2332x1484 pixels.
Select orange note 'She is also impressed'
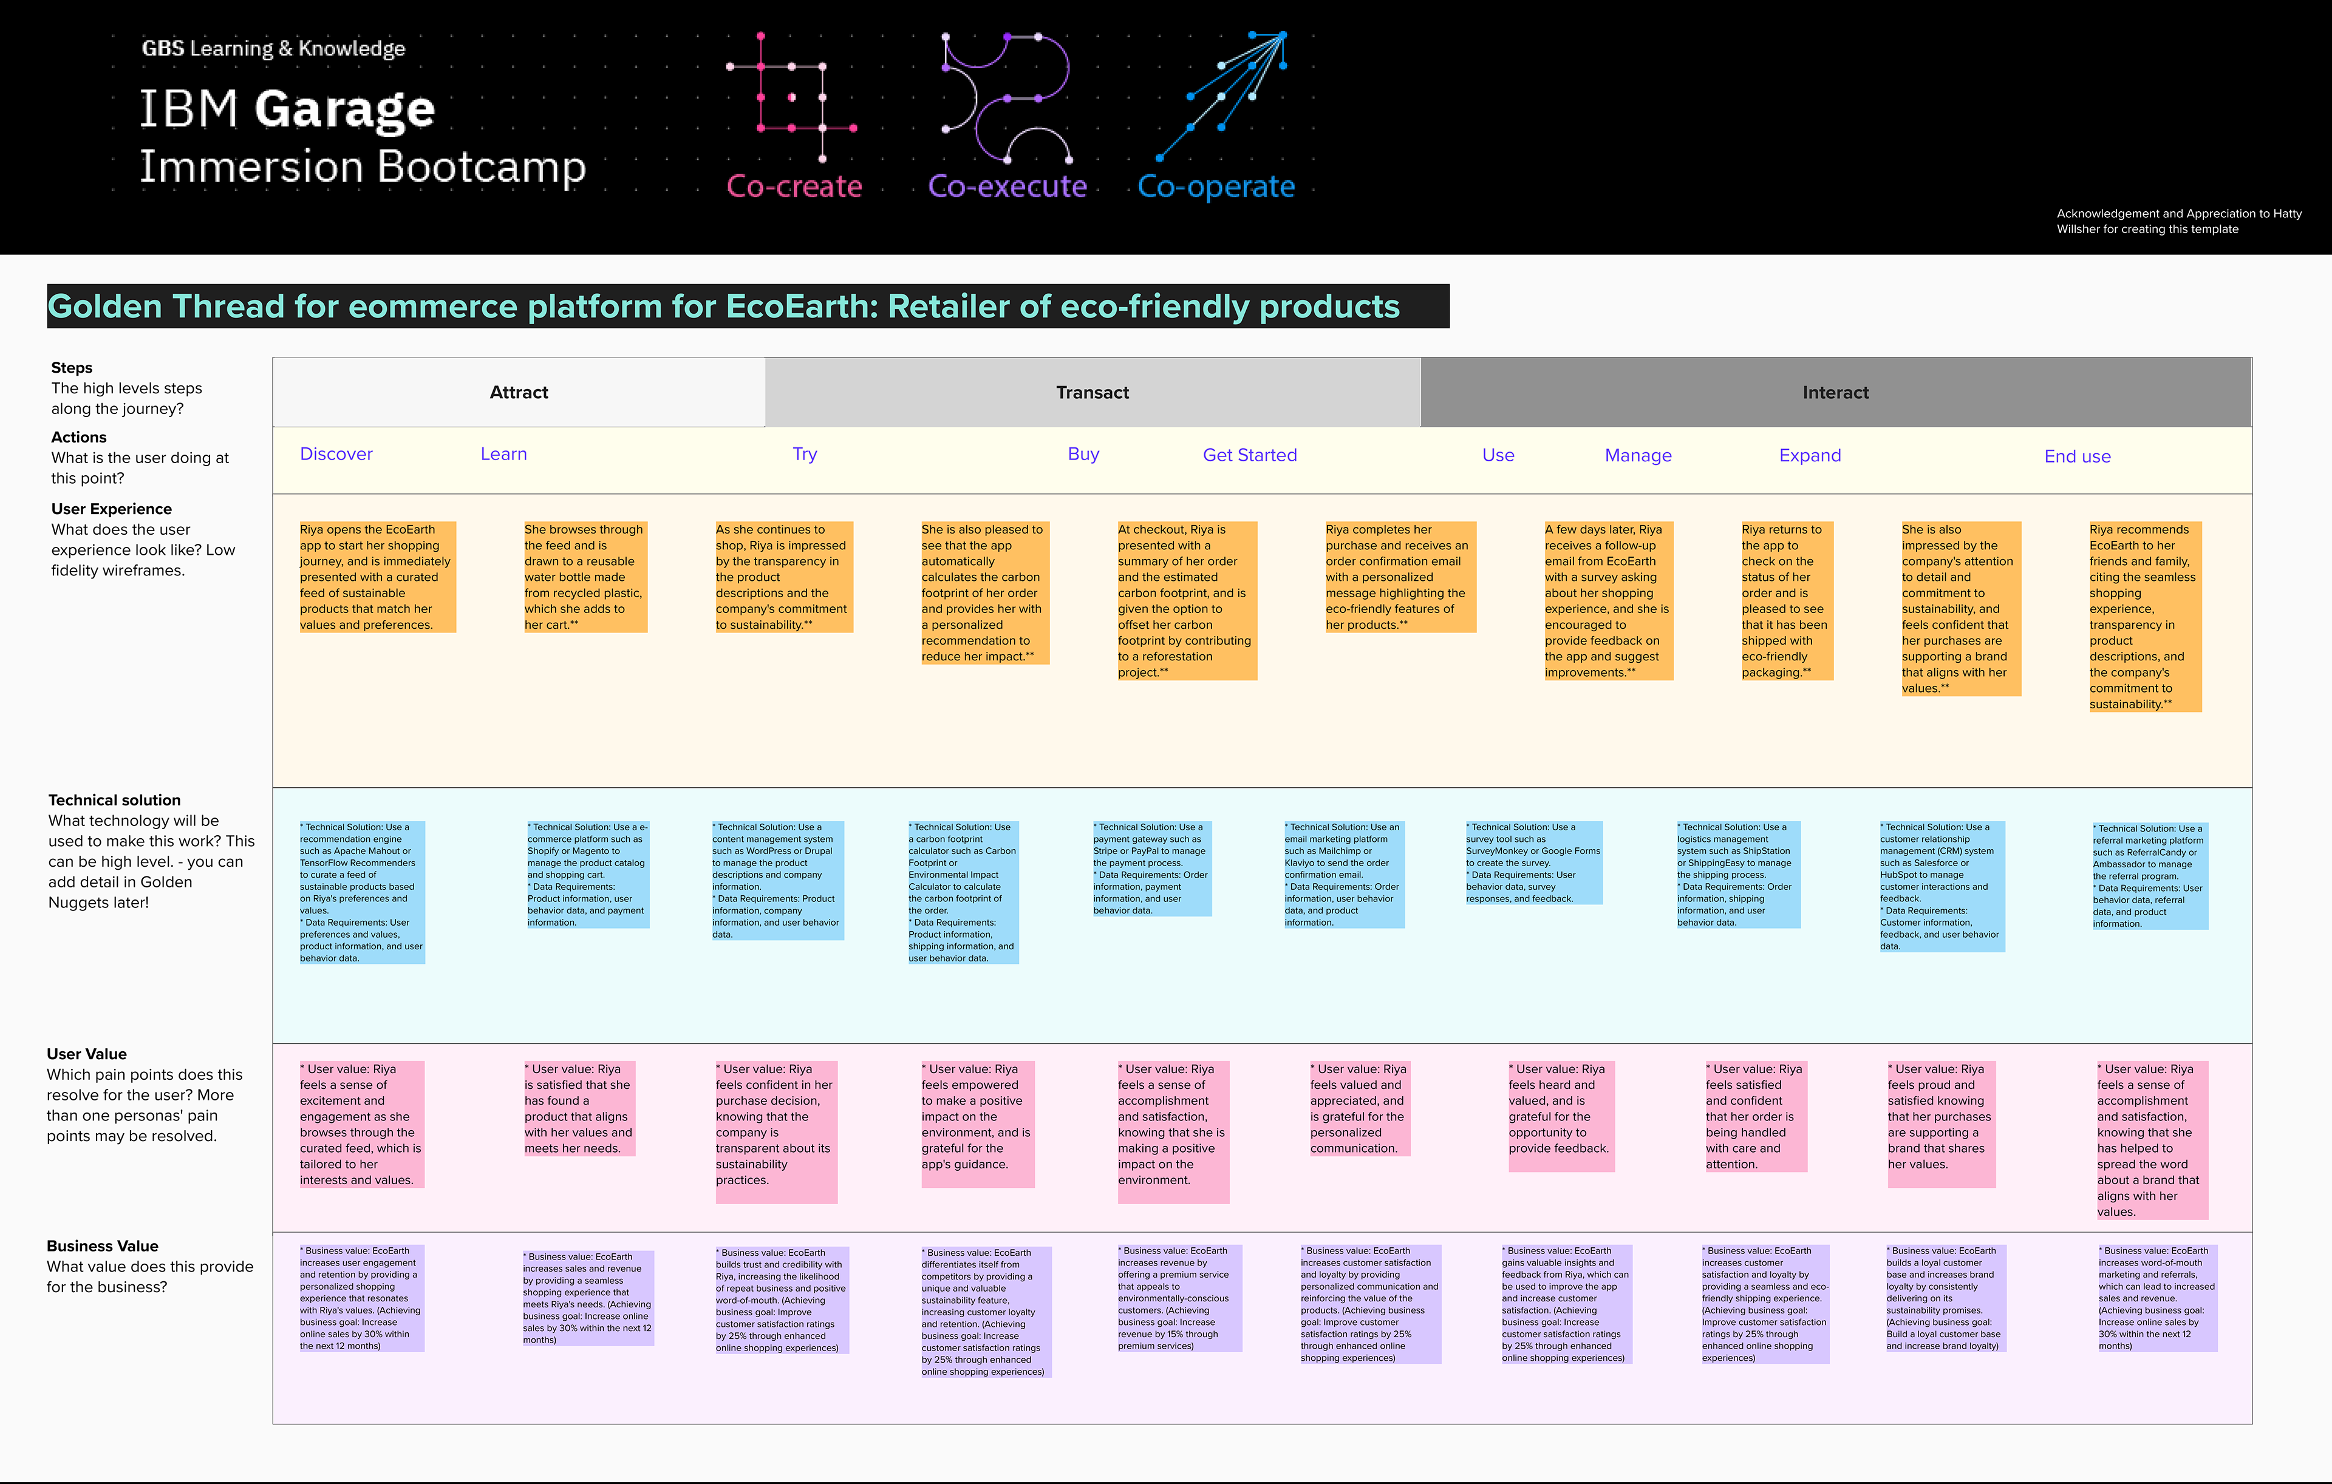click(x=1960, y=609)
